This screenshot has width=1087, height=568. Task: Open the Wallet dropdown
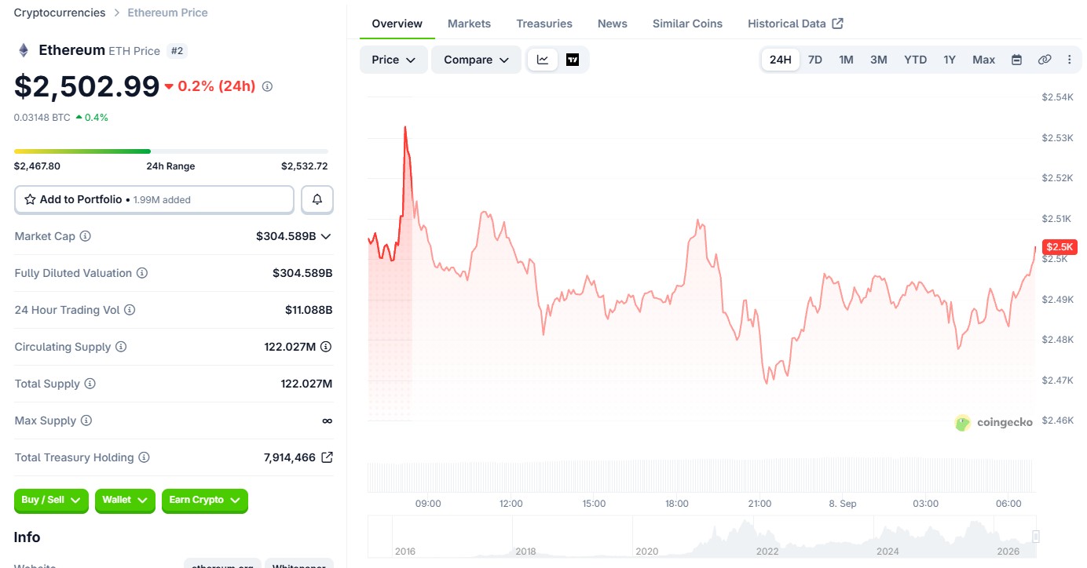tap(125, 501)
